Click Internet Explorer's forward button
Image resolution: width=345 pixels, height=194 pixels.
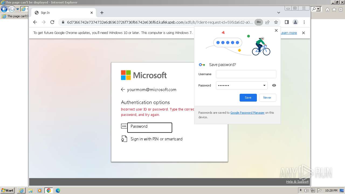click(x=12, y=9)
